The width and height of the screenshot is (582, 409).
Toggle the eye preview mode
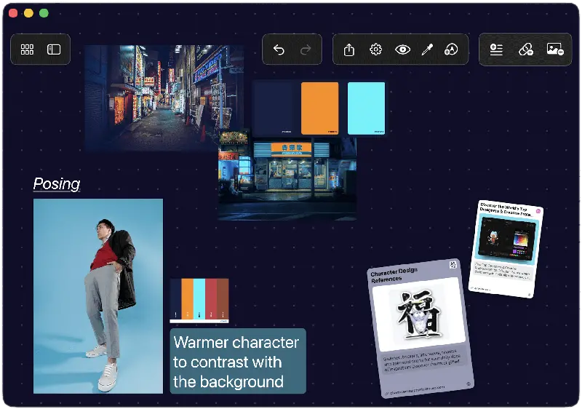(403, 49)
